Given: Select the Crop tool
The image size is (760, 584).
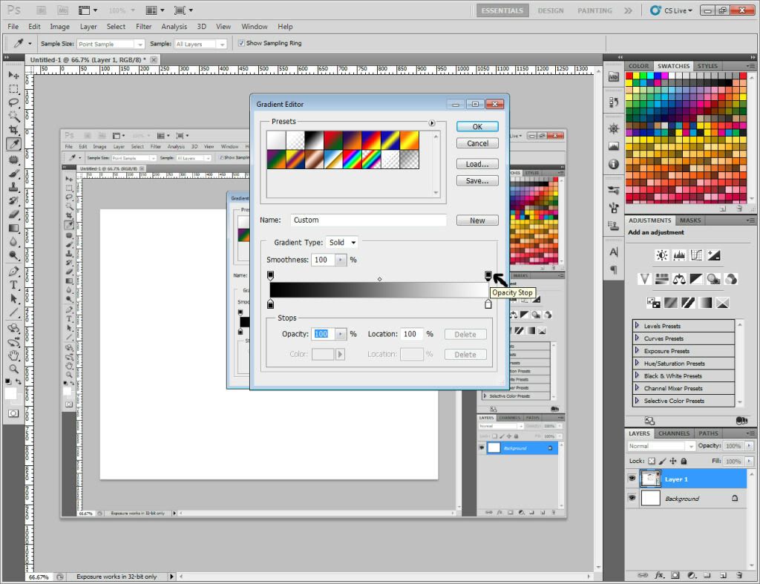Looking at the screenshot, I should [x=13, y=130].
